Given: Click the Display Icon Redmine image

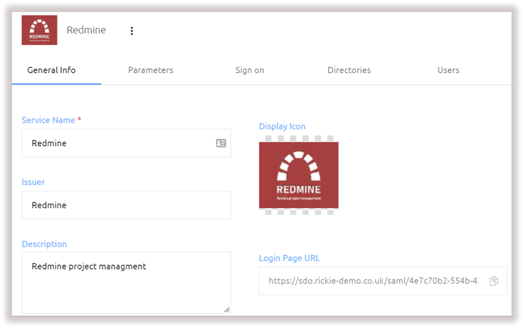Looking at the screenshot, I should (x=299, y=175).
